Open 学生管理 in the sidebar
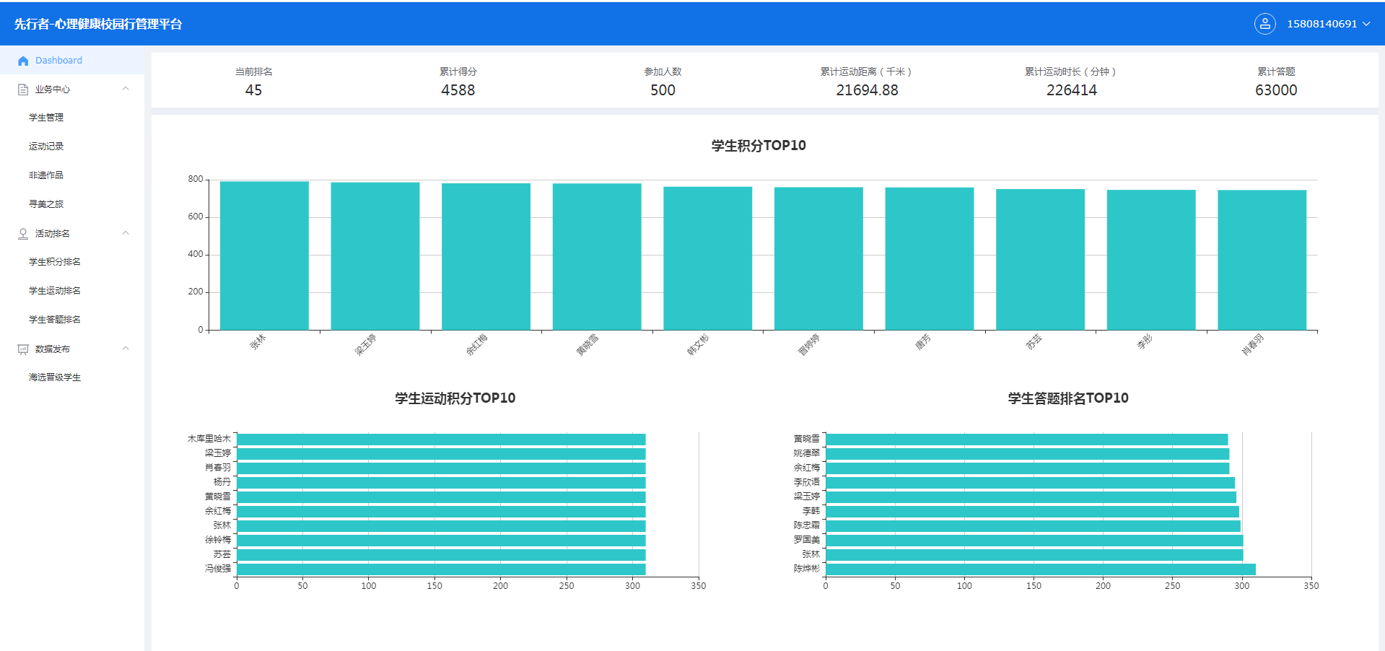 pyautogui.click(x=46, y=118)
